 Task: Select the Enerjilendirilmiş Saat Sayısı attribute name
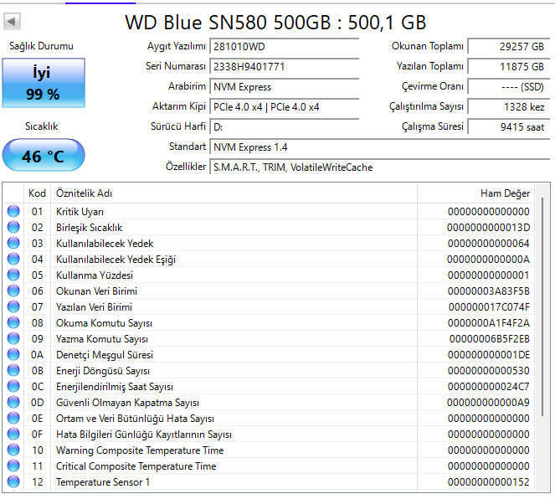[115, 387]
